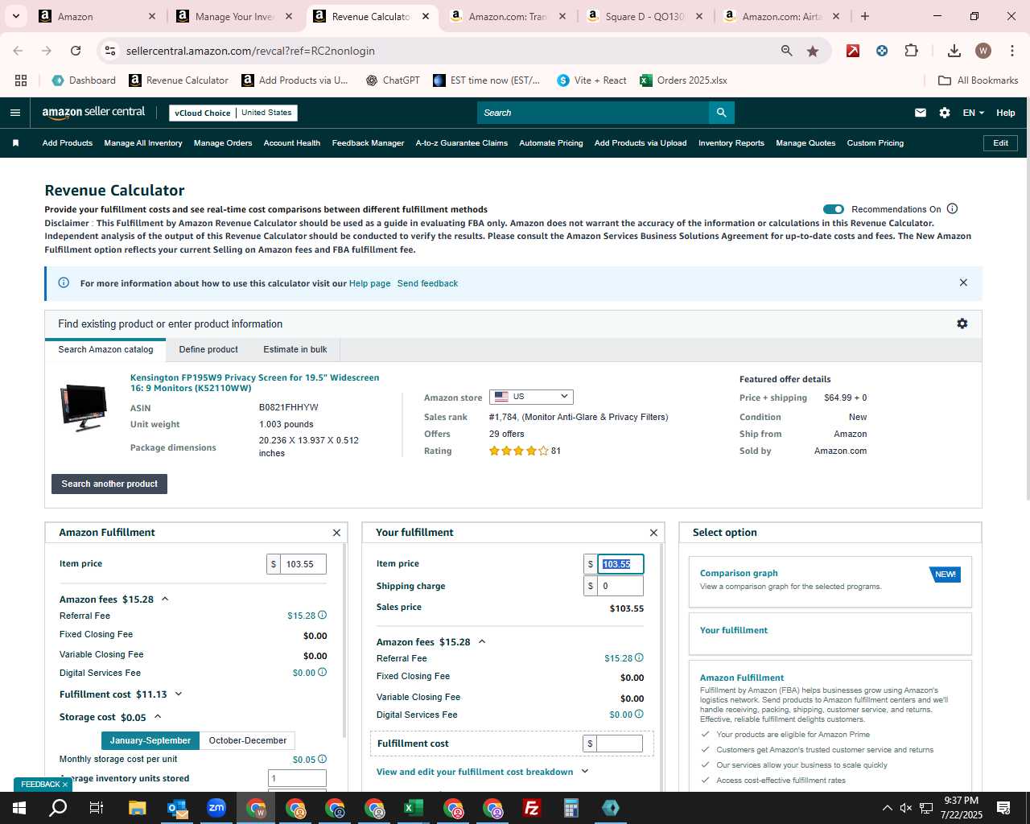Collapse Amazon fees in Amazon Fulfillment
The height and width of the screenshot is (824, 1030).
coord(165,599)
